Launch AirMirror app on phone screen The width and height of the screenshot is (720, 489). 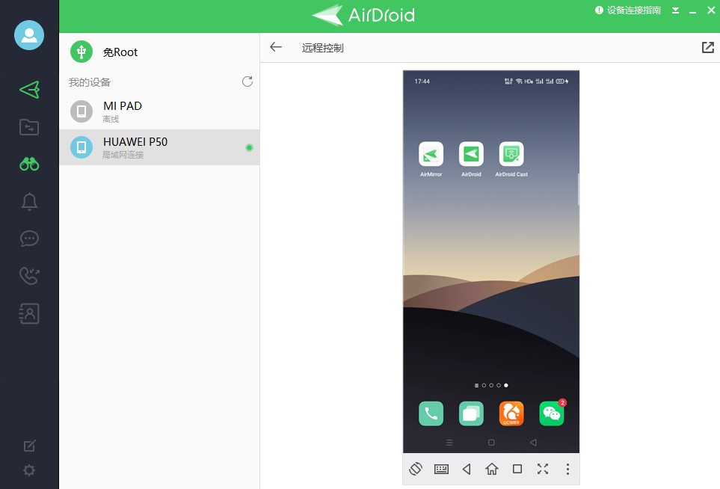point(431,159)
